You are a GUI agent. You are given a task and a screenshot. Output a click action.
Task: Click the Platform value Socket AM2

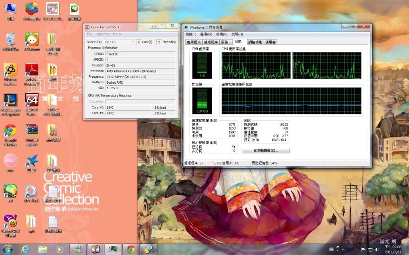(140, 82)
